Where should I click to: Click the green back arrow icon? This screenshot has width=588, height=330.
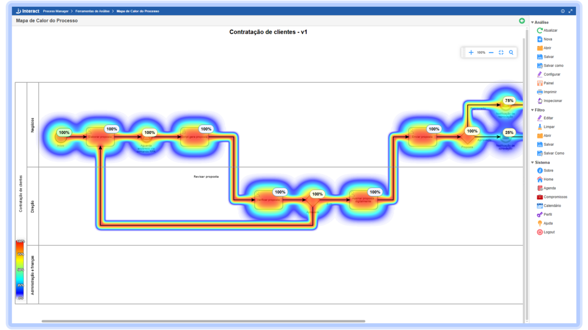click(522, 21)
